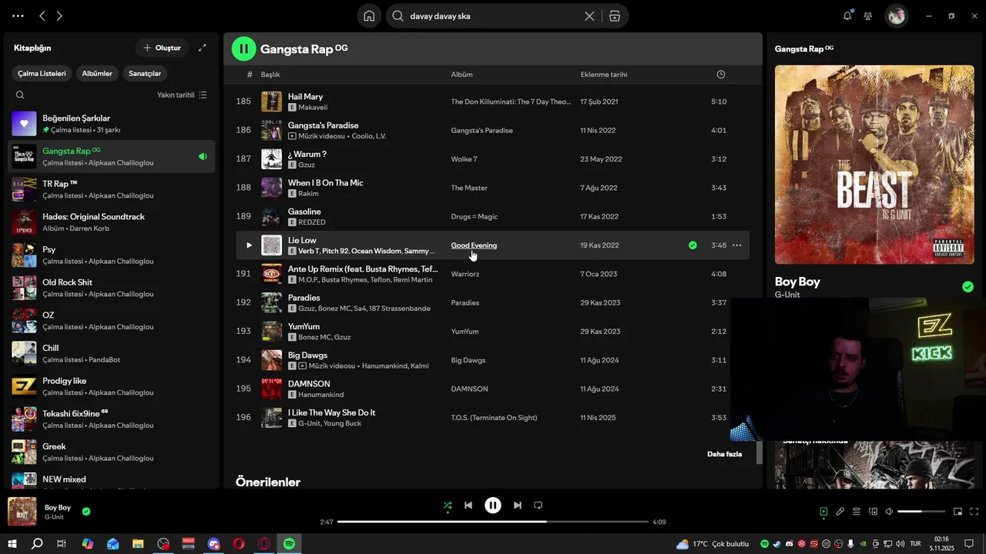
Task: Open more options for Lie Low
Action: pyautogui.click(x=736, y=245)
